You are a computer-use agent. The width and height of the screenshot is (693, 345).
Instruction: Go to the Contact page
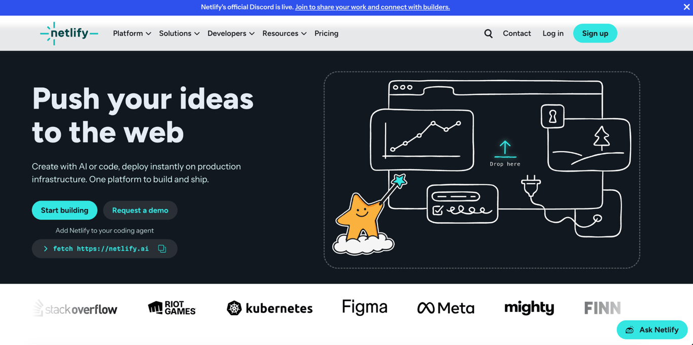[x=516, y=33]
